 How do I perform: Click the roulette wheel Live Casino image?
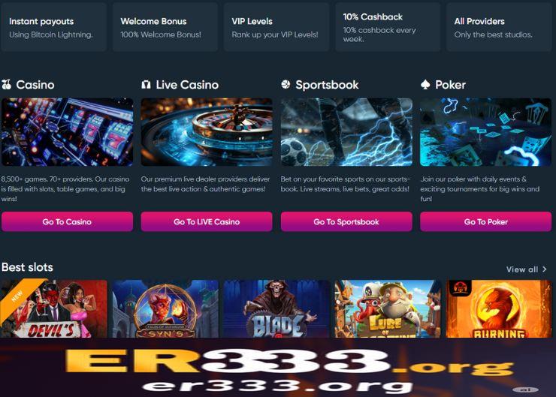click(x=207, y=132)
